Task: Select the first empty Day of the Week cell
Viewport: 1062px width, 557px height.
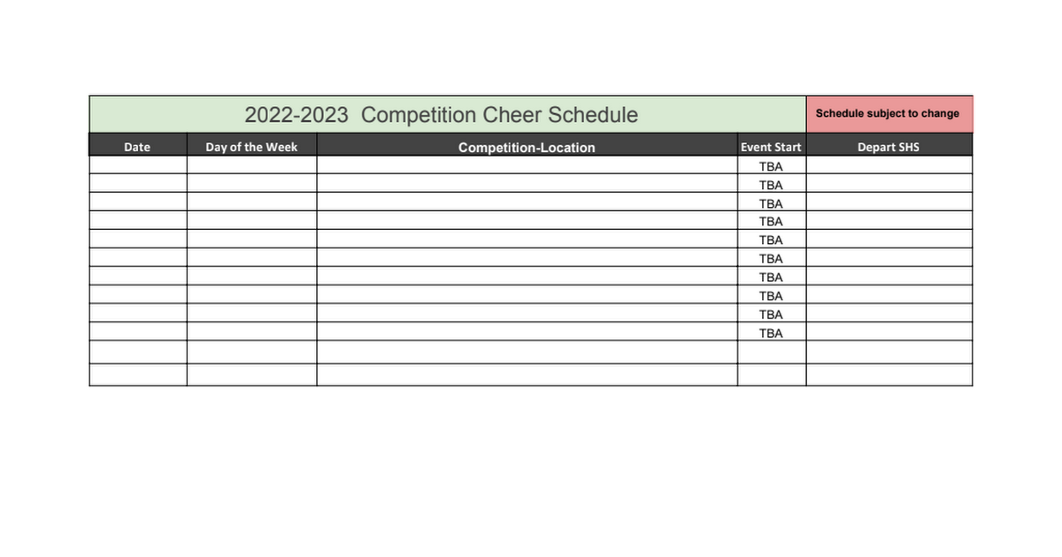Action: coord(251,165)
